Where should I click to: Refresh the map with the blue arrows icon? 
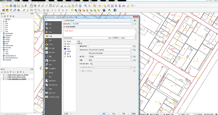click(80, 6)
